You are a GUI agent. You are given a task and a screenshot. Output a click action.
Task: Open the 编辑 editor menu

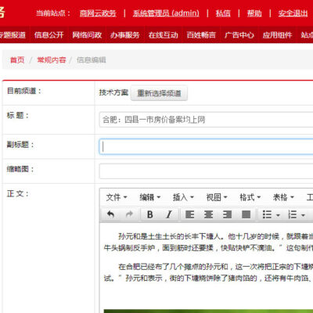pyautogui.click(x=149, y=197)
